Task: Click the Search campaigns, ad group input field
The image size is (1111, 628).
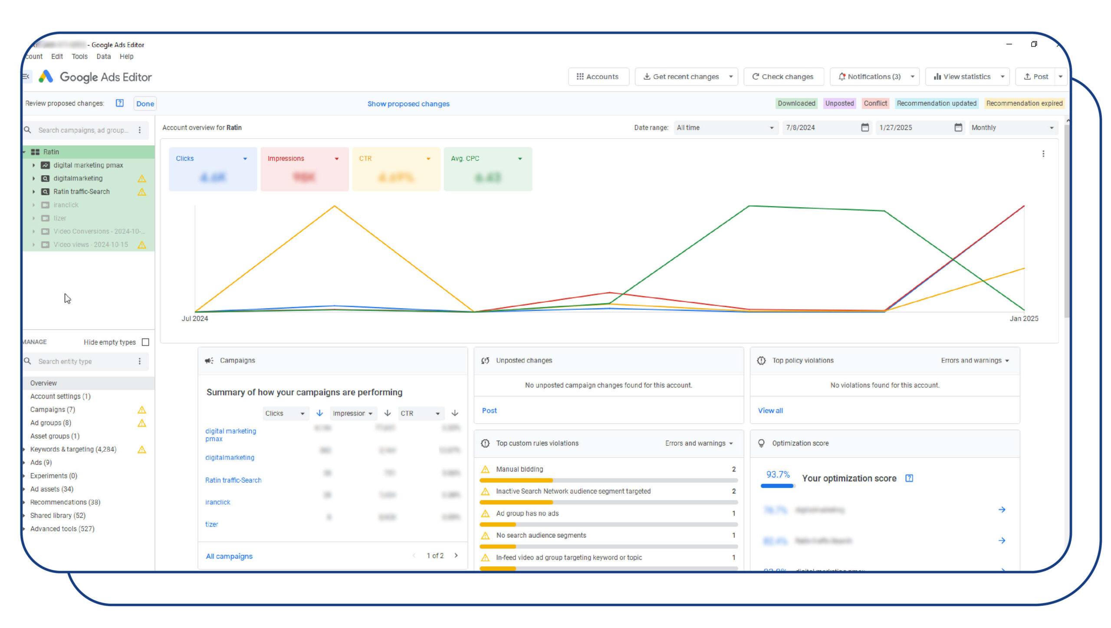Action: pyautogui.click(x=83, y=130)
